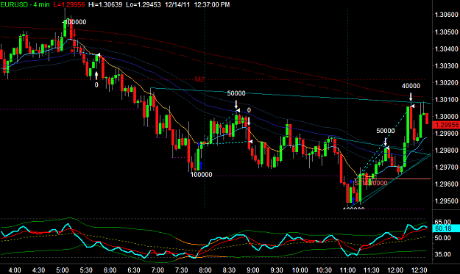Click the 6:00 time axis label
Screen dimensions: 460x274
pyautogui.click(x=110, y=270)
